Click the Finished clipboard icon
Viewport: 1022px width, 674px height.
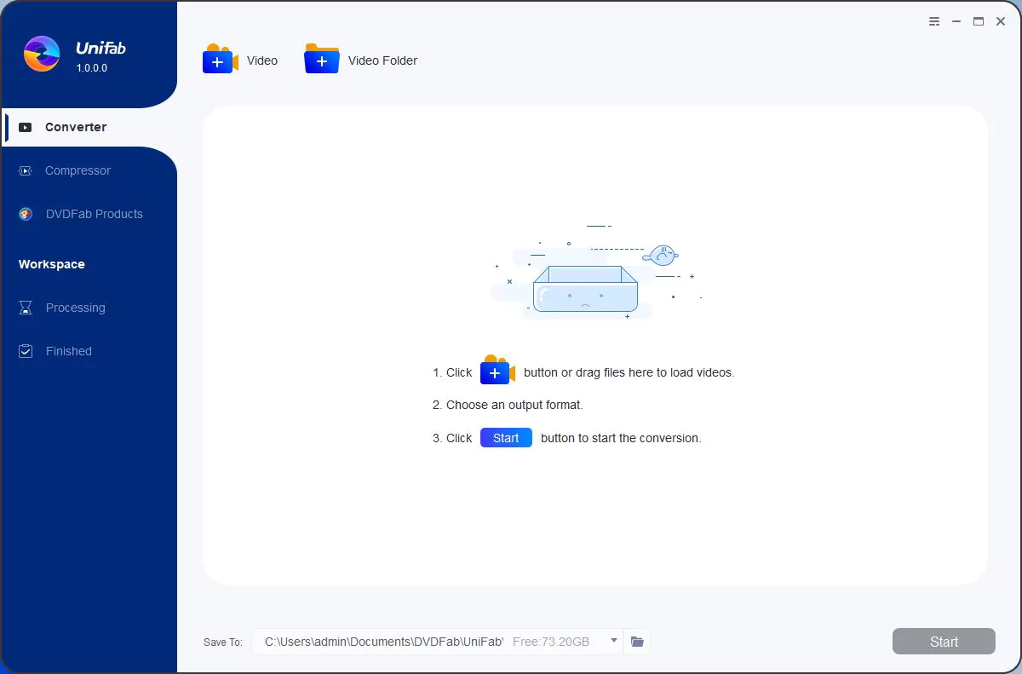point(26,351)
